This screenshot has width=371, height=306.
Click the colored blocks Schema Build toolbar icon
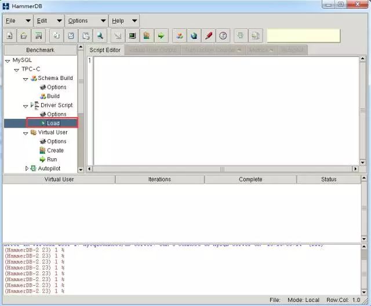tap(180, 36)
